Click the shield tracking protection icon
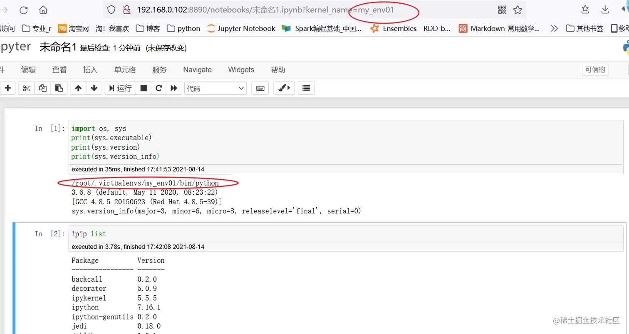 (x=111, y=10)
